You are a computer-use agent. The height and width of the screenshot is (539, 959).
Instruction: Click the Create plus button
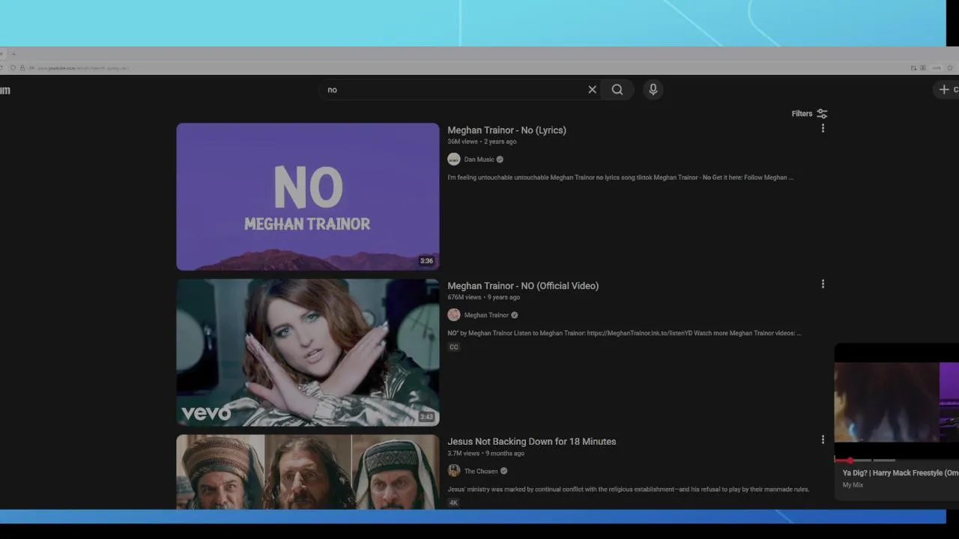pos(946,90)
